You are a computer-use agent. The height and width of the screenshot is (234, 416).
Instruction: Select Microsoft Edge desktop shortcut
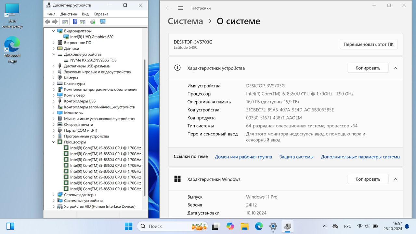click(12, 50)
